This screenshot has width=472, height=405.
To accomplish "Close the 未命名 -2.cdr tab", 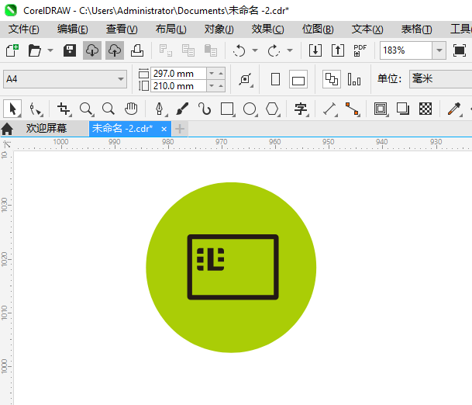I will point(164,129).
